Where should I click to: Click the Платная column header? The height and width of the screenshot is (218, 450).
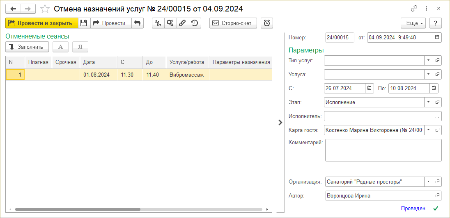[x=39, y=62]
